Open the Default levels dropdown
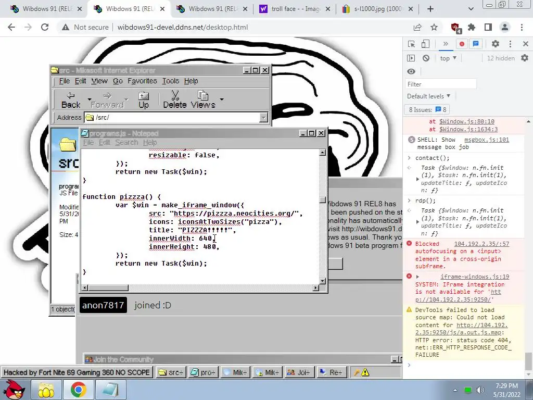 pos(429,96)
